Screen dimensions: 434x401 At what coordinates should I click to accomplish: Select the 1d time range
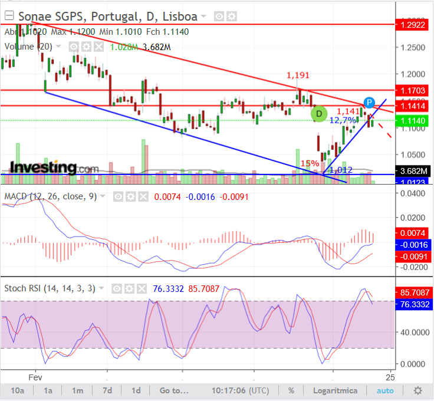coord(136,390)
